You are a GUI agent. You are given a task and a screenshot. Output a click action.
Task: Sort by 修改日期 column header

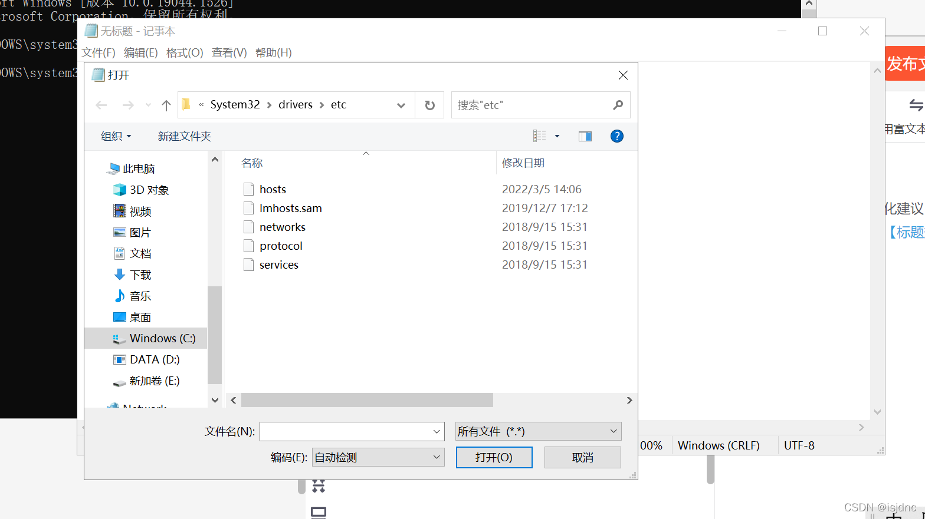[x=523, y=163]
